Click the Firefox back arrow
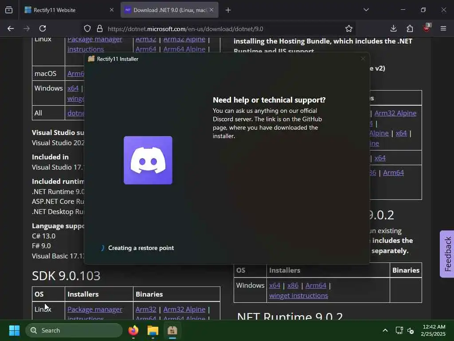 pyautogui.click(x=11, y=28)
